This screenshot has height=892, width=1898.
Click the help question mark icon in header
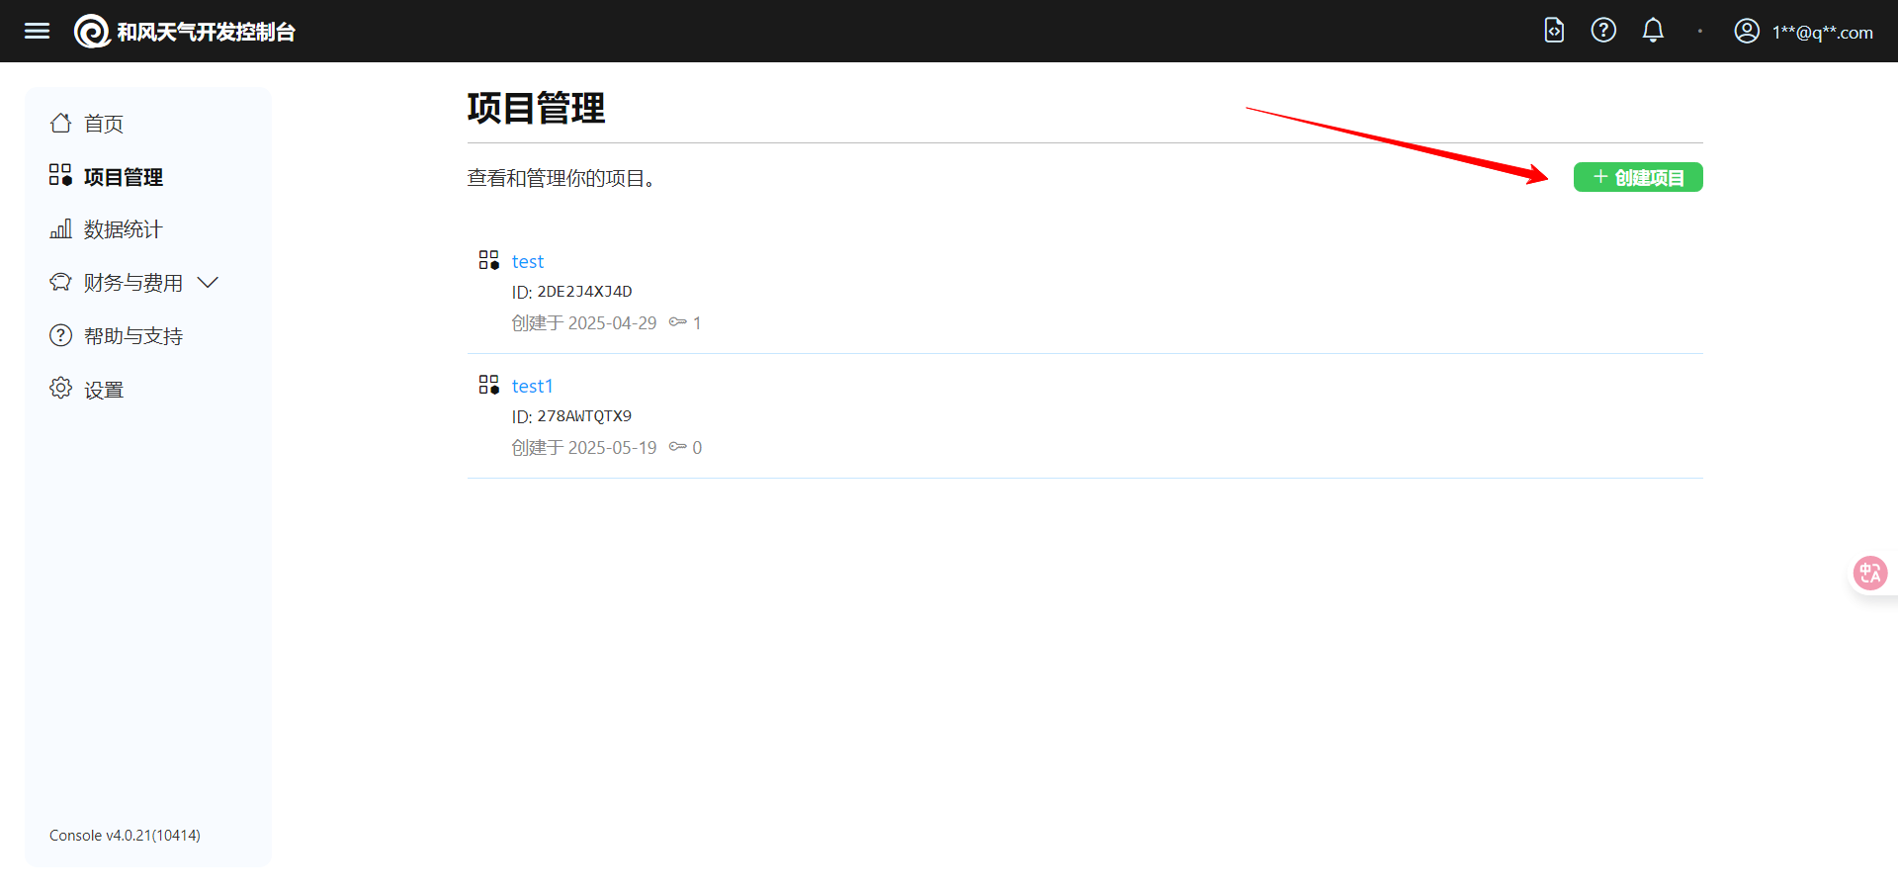tap(1603, 31)
